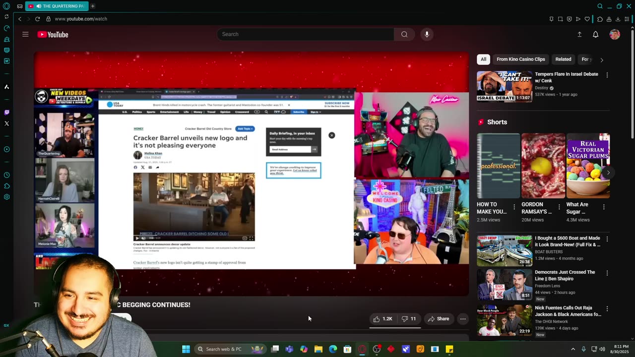The width and height of the screenshot is (635, 357).
Task: Open more actions menu below the video
Action: tap(463, 319)
